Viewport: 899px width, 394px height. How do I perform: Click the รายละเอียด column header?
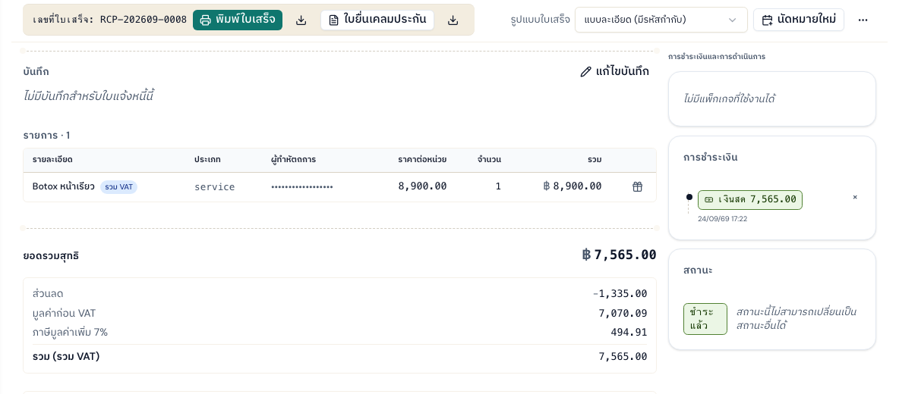pos(52,160)
